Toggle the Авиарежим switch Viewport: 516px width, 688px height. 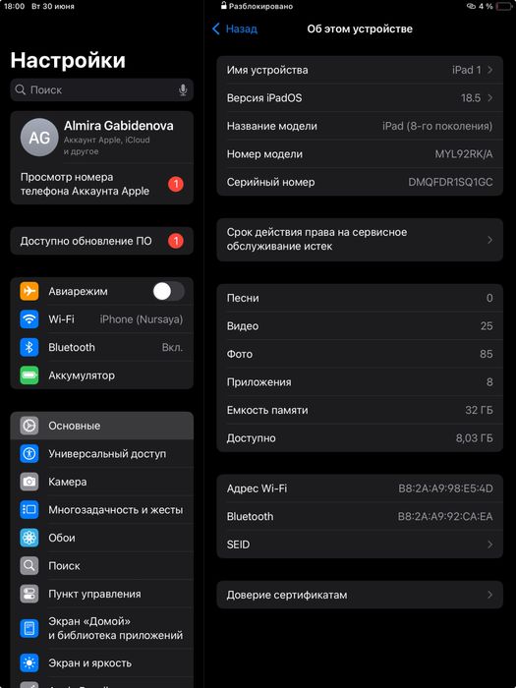(x=168, y=291)
